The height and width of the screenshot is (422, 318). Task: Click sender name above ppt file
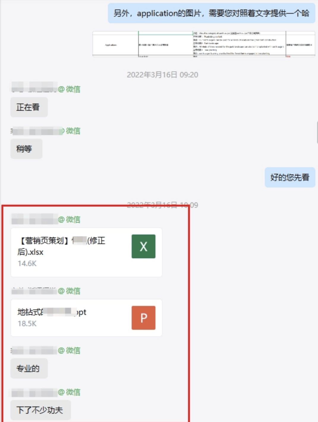tap(46, 291)
